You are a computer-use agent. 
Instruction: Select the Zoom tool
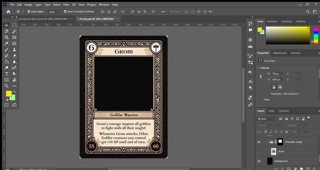[7, 86]
